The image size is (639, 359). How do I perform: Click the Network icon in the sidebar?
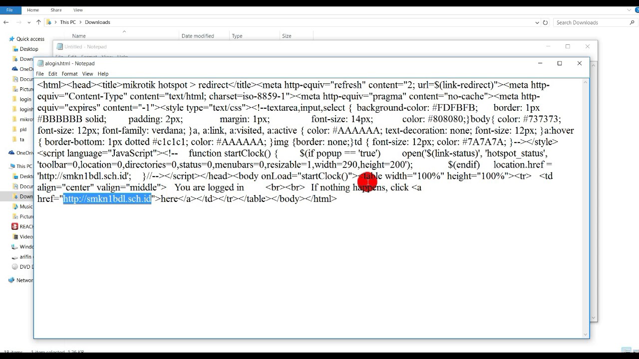[x=11, y=280]
